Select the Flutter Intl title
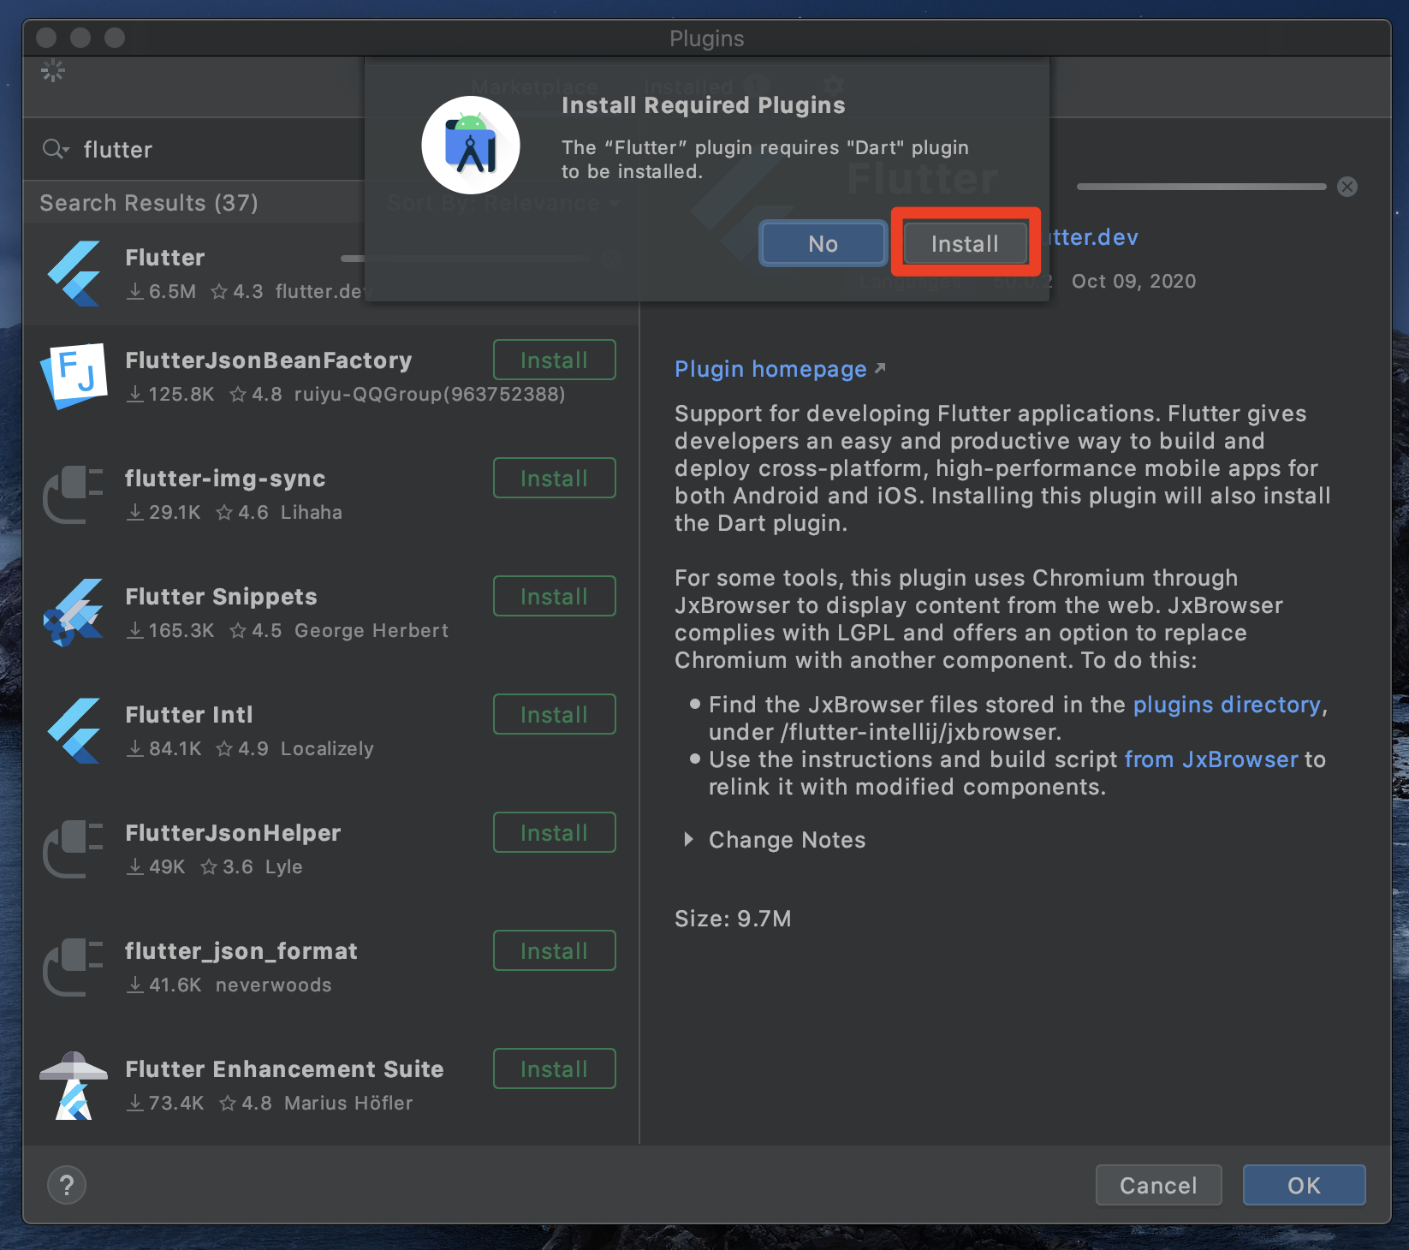 pyautogui.click(x=188, y=715)
